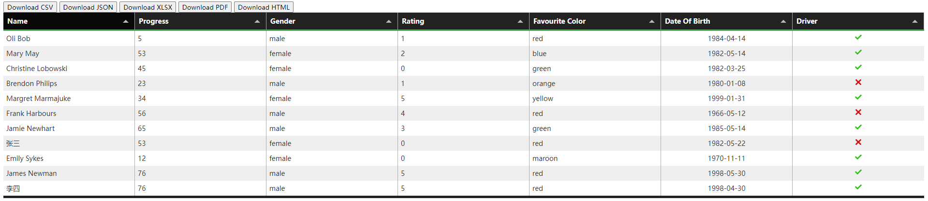This screenshot has width=928, height=201.
Task: Toggle driver tick for Jamie Newhart
Action: click(x=858, y=128)
